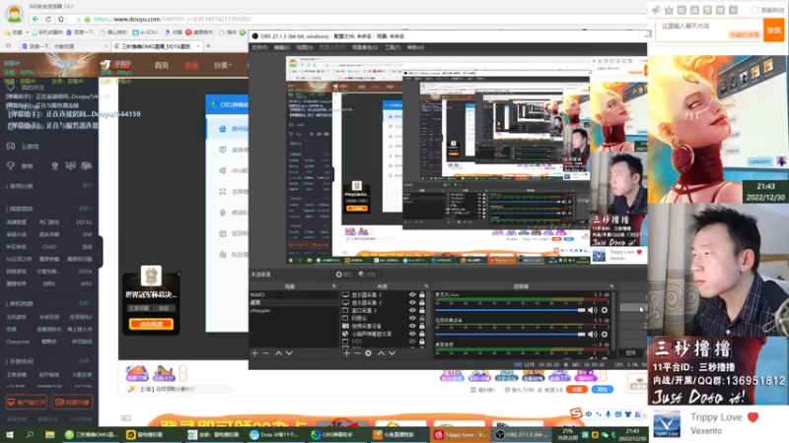Open Windows search from the taskbar
Screen dimensions: 789x443
pyautogui.click(x=30, y=434)
